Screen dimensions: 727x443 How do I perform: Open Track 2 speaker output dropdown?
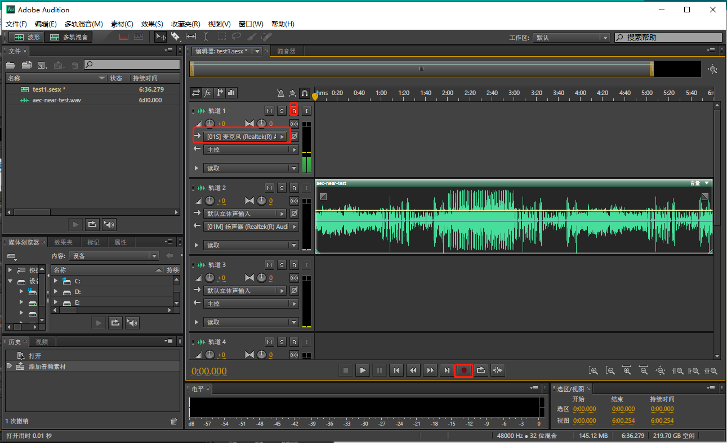point(251,227)
